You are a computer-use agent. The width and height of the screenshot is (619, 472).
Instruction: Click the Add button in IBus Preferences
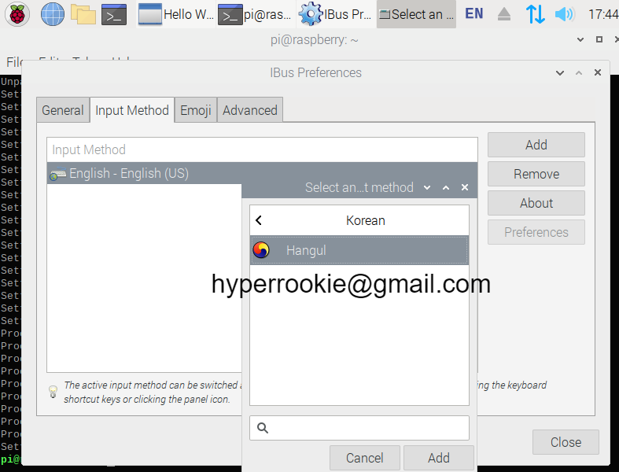click(x=536, y=145)
